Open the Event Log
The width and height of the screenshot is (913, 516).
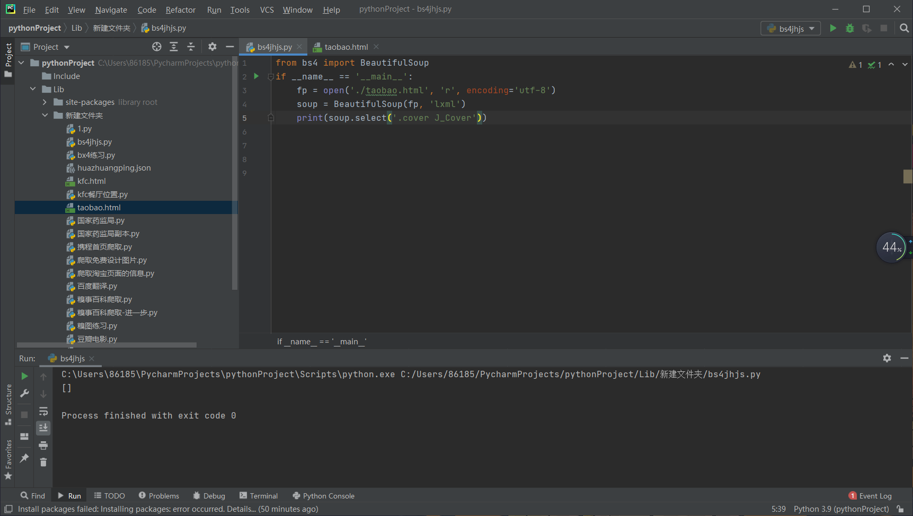click(x=870, y=496)
